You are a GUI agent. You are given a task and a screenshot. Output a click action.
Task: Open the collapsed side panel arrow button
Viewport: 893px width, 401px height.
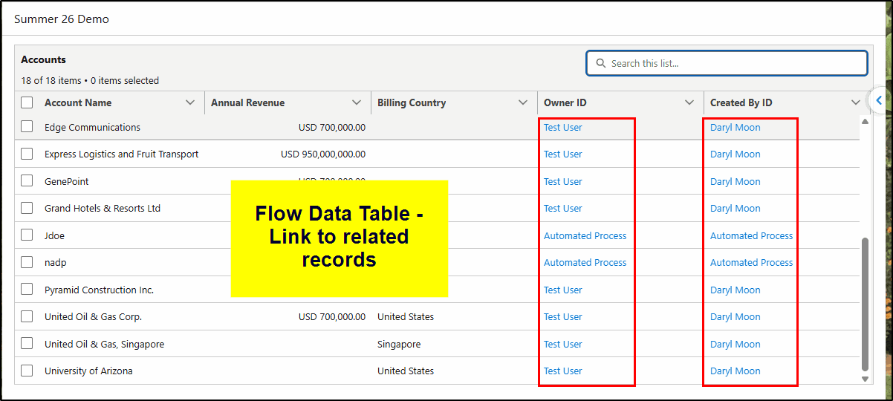(x=879, y=100)
